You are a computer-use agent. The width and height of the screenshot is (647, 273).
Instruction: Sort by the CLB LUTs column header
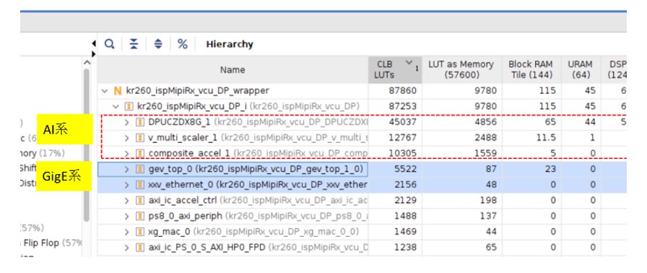[395, 69]
